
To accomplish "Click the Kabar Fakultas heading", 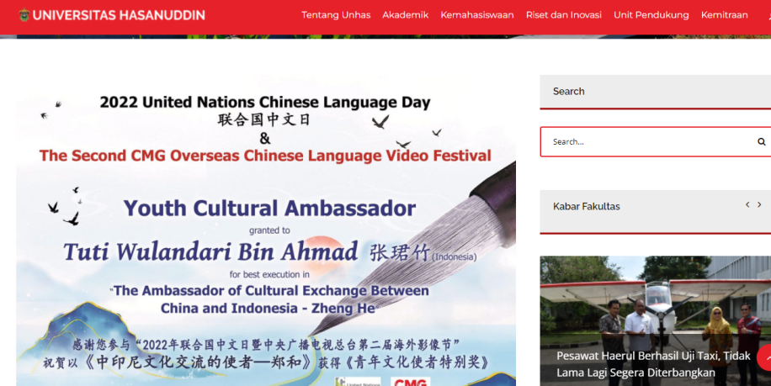I will point(586,206).
